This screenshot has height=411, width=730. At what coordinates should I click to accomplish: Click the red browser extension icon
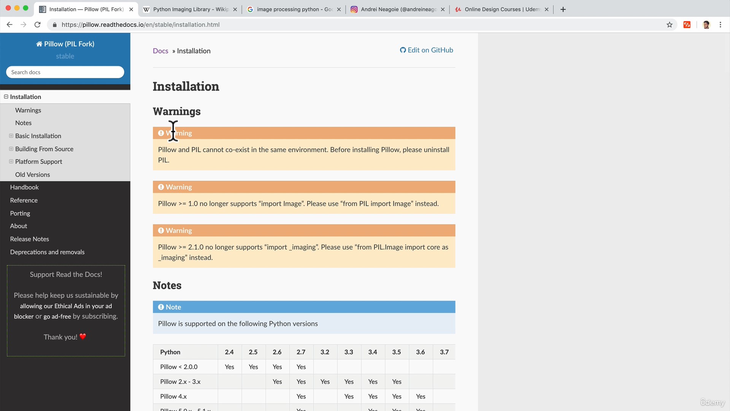tap(687, 25)
